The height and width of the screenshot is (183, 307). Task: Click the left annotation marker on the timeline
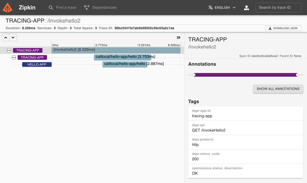coord(194,75)
